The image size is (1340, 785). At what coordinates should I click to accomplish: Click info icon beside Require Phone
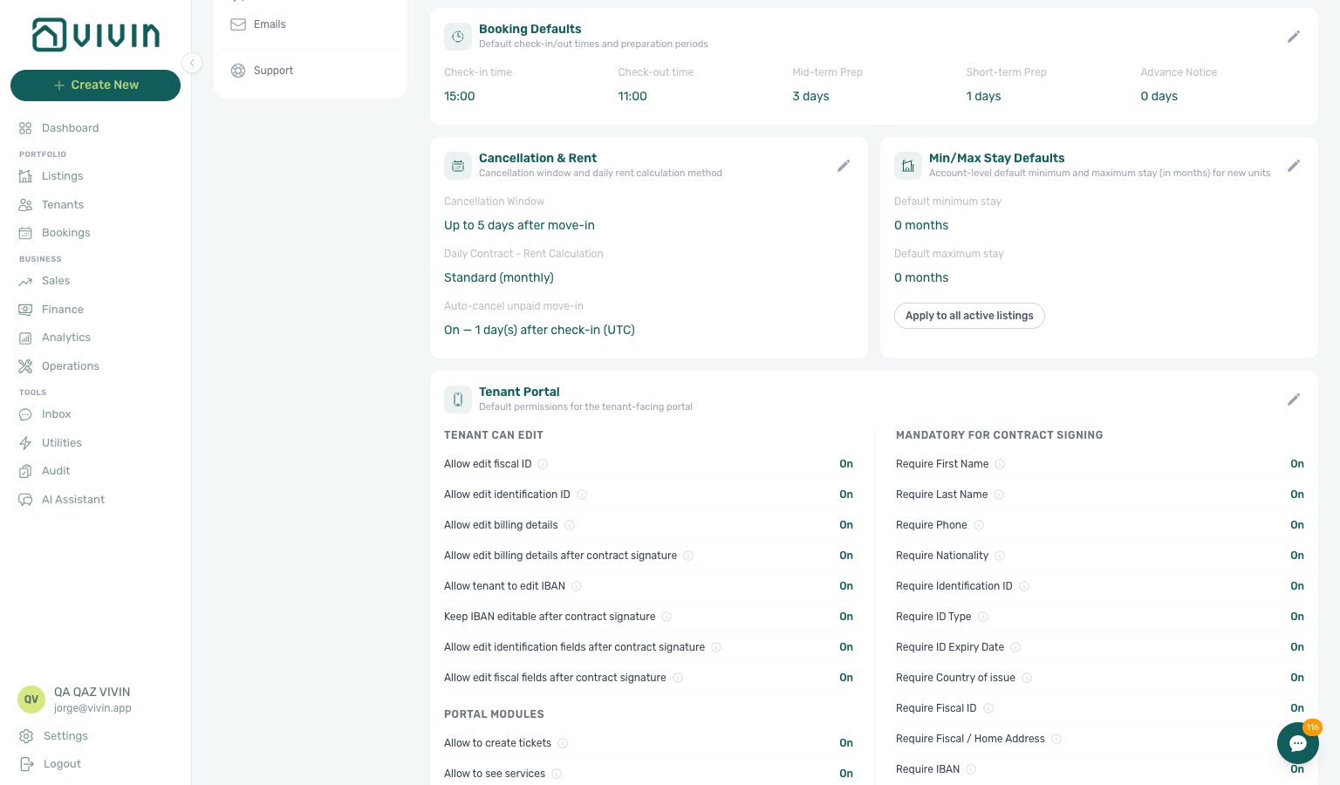(x=979, y=525)
